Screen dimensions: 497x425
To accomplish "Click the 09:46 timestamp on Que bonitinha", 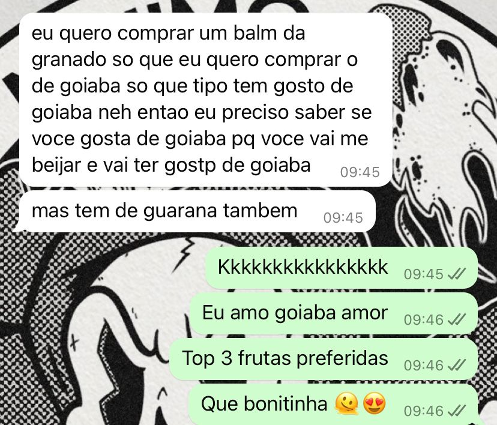I will point(423,411).
